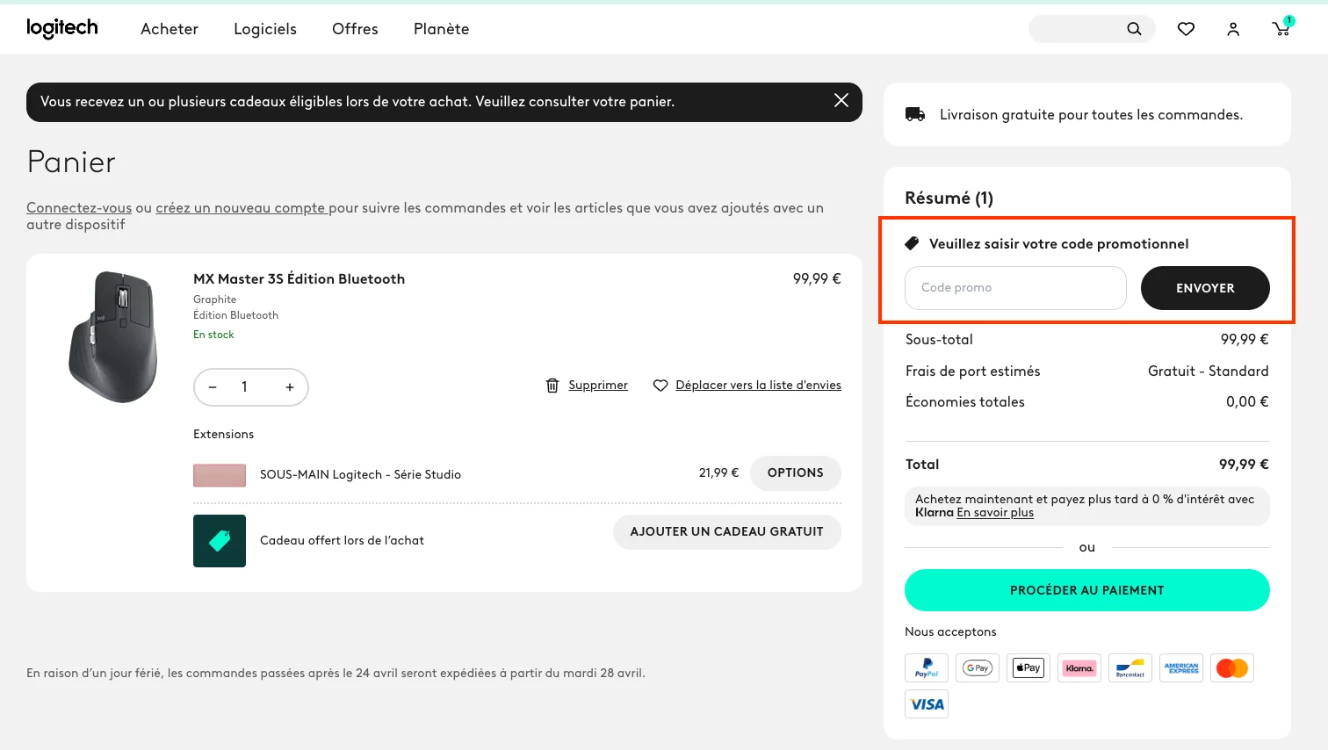
Task: Click the promo code tag icon
Action: [x=912, y=243]
